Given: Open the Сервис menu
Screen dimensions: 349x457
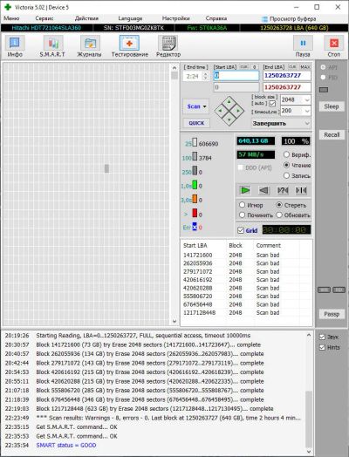Looking at the screenshot, I should click(44, 18).
